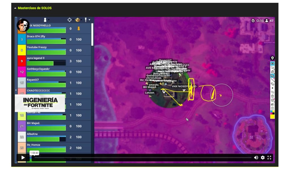Enter fullscreen video mode
Viewport: 289px width, 170px height.
click(x=269, y=158)
